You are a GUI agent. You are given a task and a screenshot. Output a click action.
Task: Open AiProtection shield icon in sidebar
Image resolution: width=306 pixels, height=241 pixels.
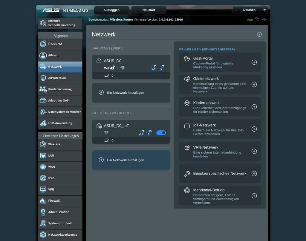coord(43,78)
